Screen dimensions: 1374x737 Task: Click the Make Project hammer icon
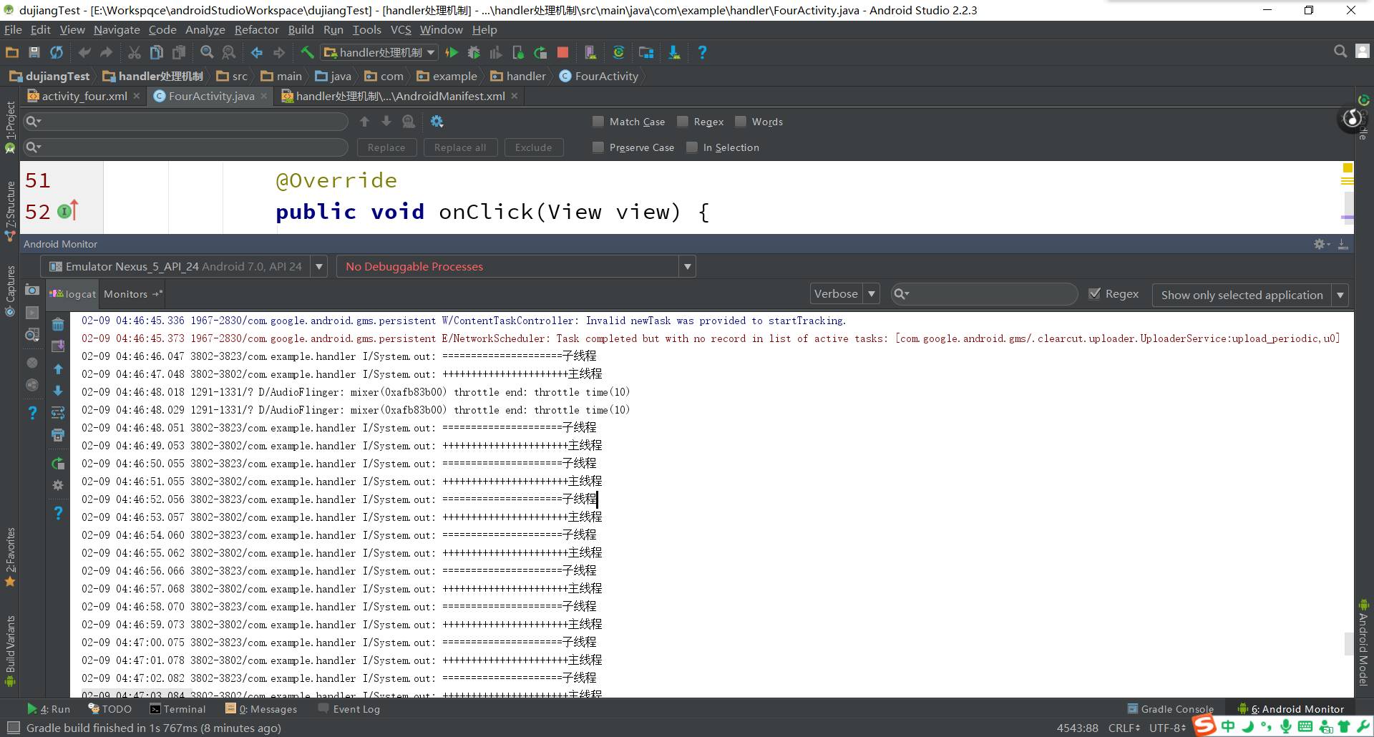click(307, 52)
